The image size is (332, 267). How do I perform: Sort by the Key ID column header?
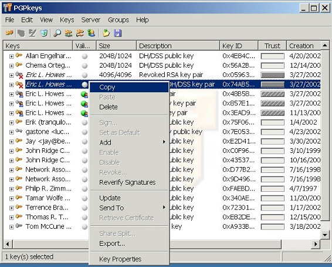coord(239,46)
